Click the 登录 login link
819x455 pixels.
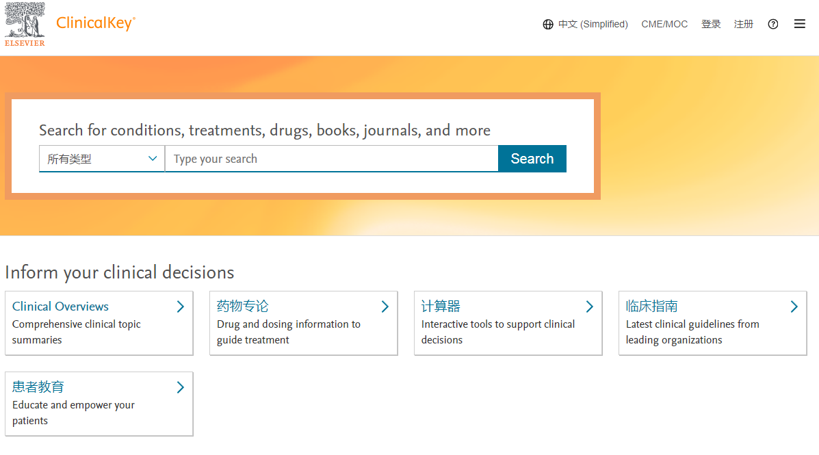tap(711, 25)
